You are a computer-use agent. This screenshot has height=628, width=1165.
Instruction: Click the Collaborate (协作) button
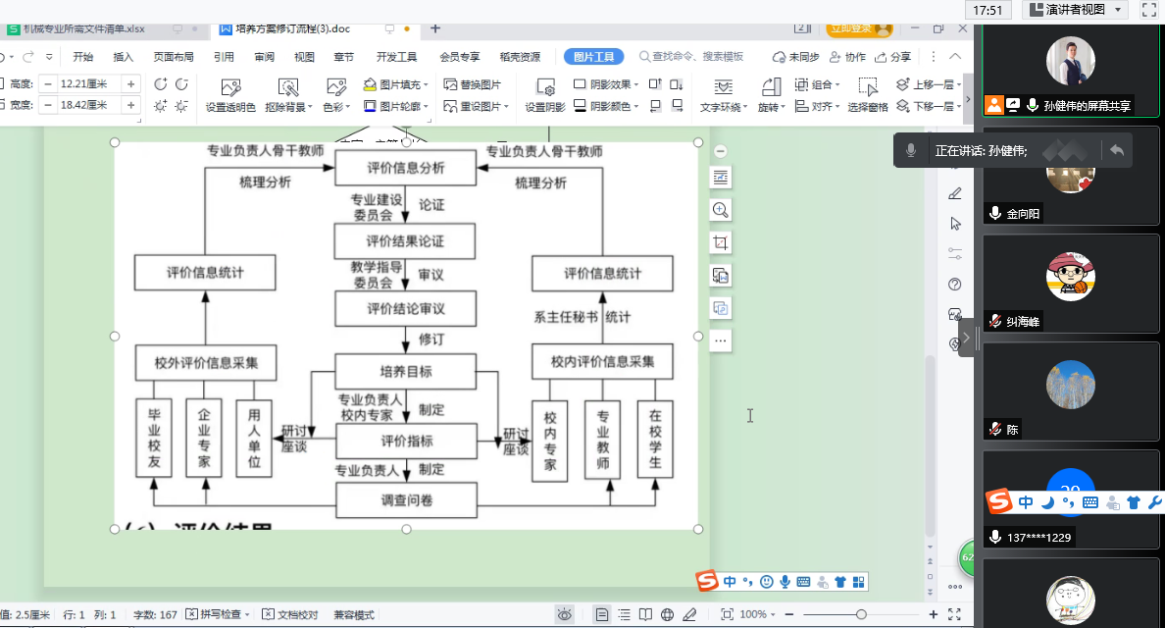(848, 57)
